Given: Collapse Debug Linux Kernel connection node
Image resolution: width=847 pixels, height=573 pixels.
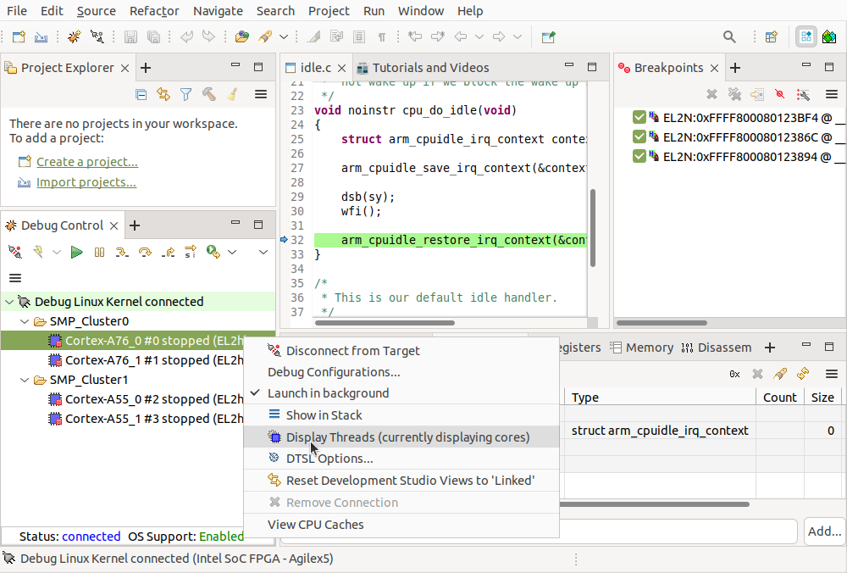Looking at the screenshot, I should (x=9, y=302).
